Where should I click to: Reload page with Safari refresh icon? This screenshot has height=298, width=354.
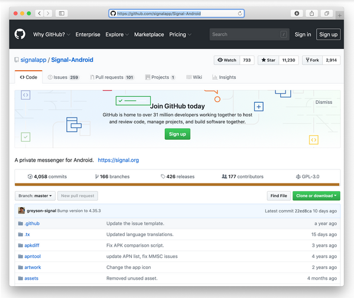tap(240, 14)
